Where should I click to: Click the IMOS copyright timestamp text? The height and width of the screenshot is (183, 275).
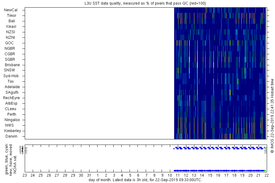272,116
